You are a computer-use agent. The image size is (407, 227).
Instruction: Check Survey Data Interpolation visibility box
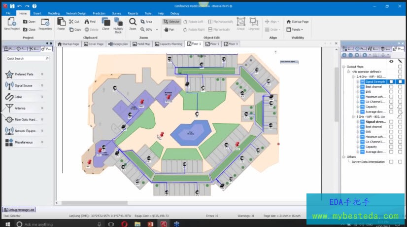[391, 162]
